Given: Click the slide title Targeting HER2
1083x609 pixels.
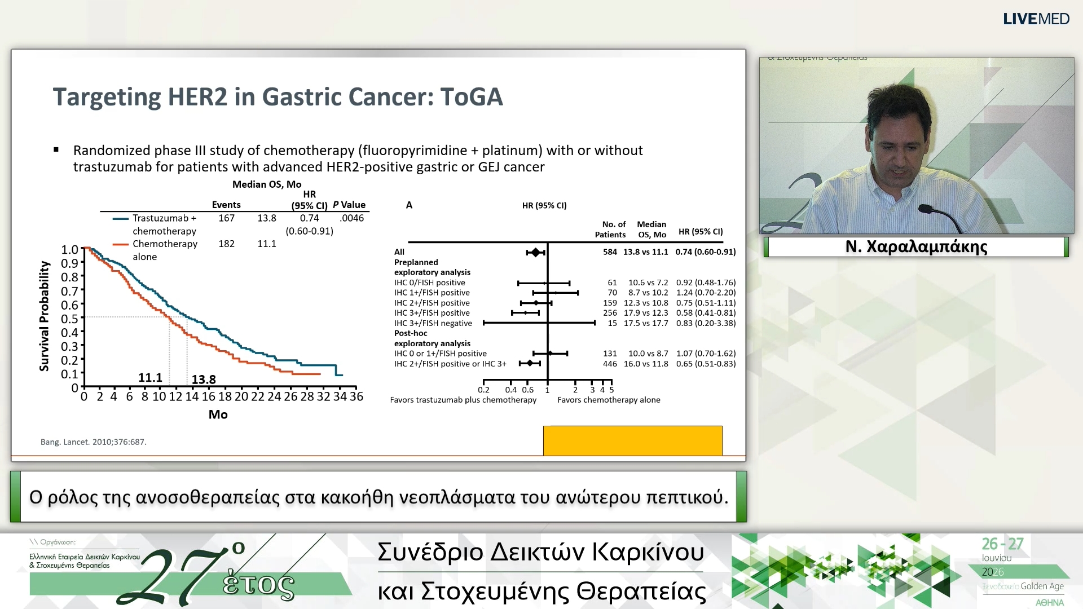Looking at the screenshot, I should pyautogui.click(x=278, y=97).
